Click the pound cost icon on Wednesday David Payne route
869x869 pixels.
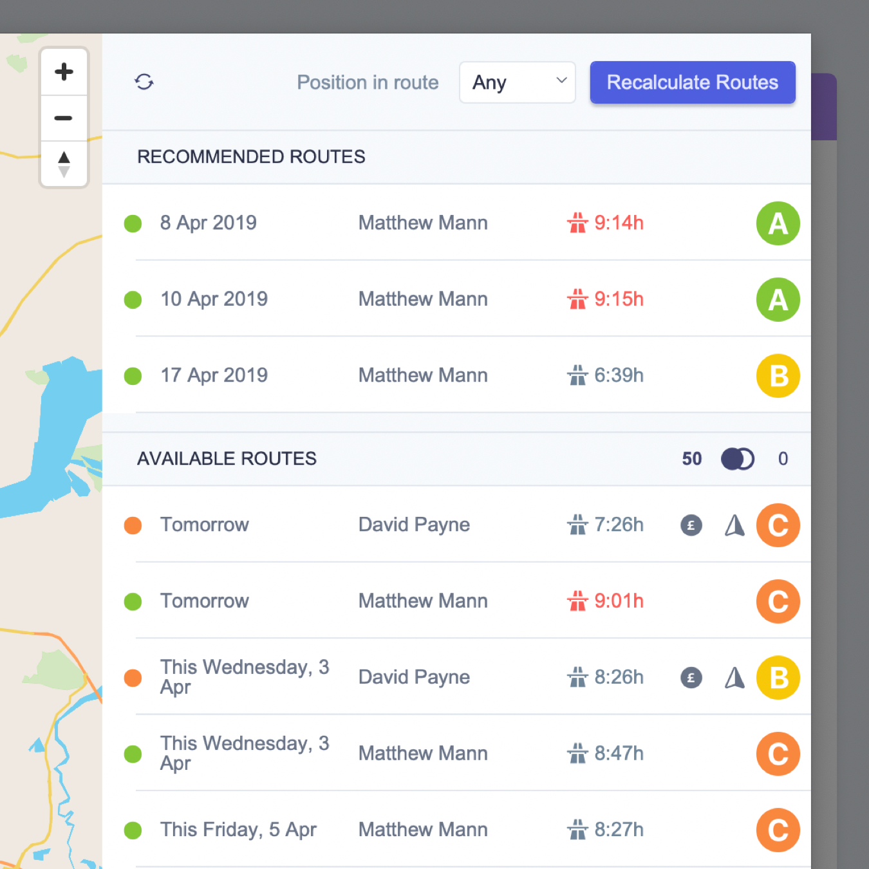(x=691, y=678)
